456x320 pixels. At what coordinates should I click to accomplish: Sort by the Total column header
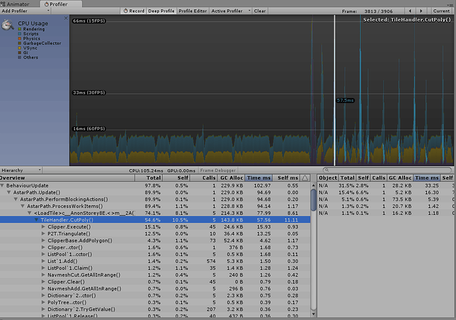pyautogui.click(x=148, y=178)
